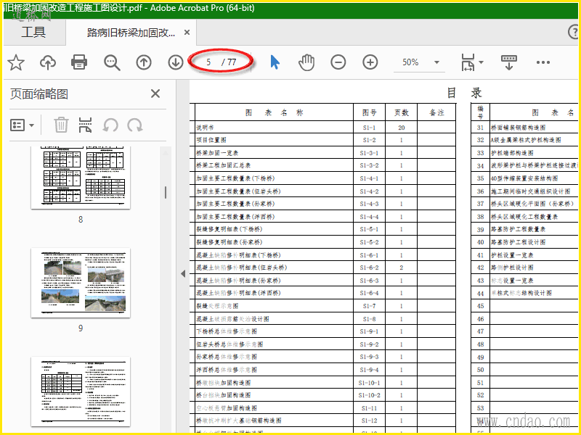This screenshot has height=435, width=581.
Task: Go to next page with down arrow
Action: pos(175,62)
